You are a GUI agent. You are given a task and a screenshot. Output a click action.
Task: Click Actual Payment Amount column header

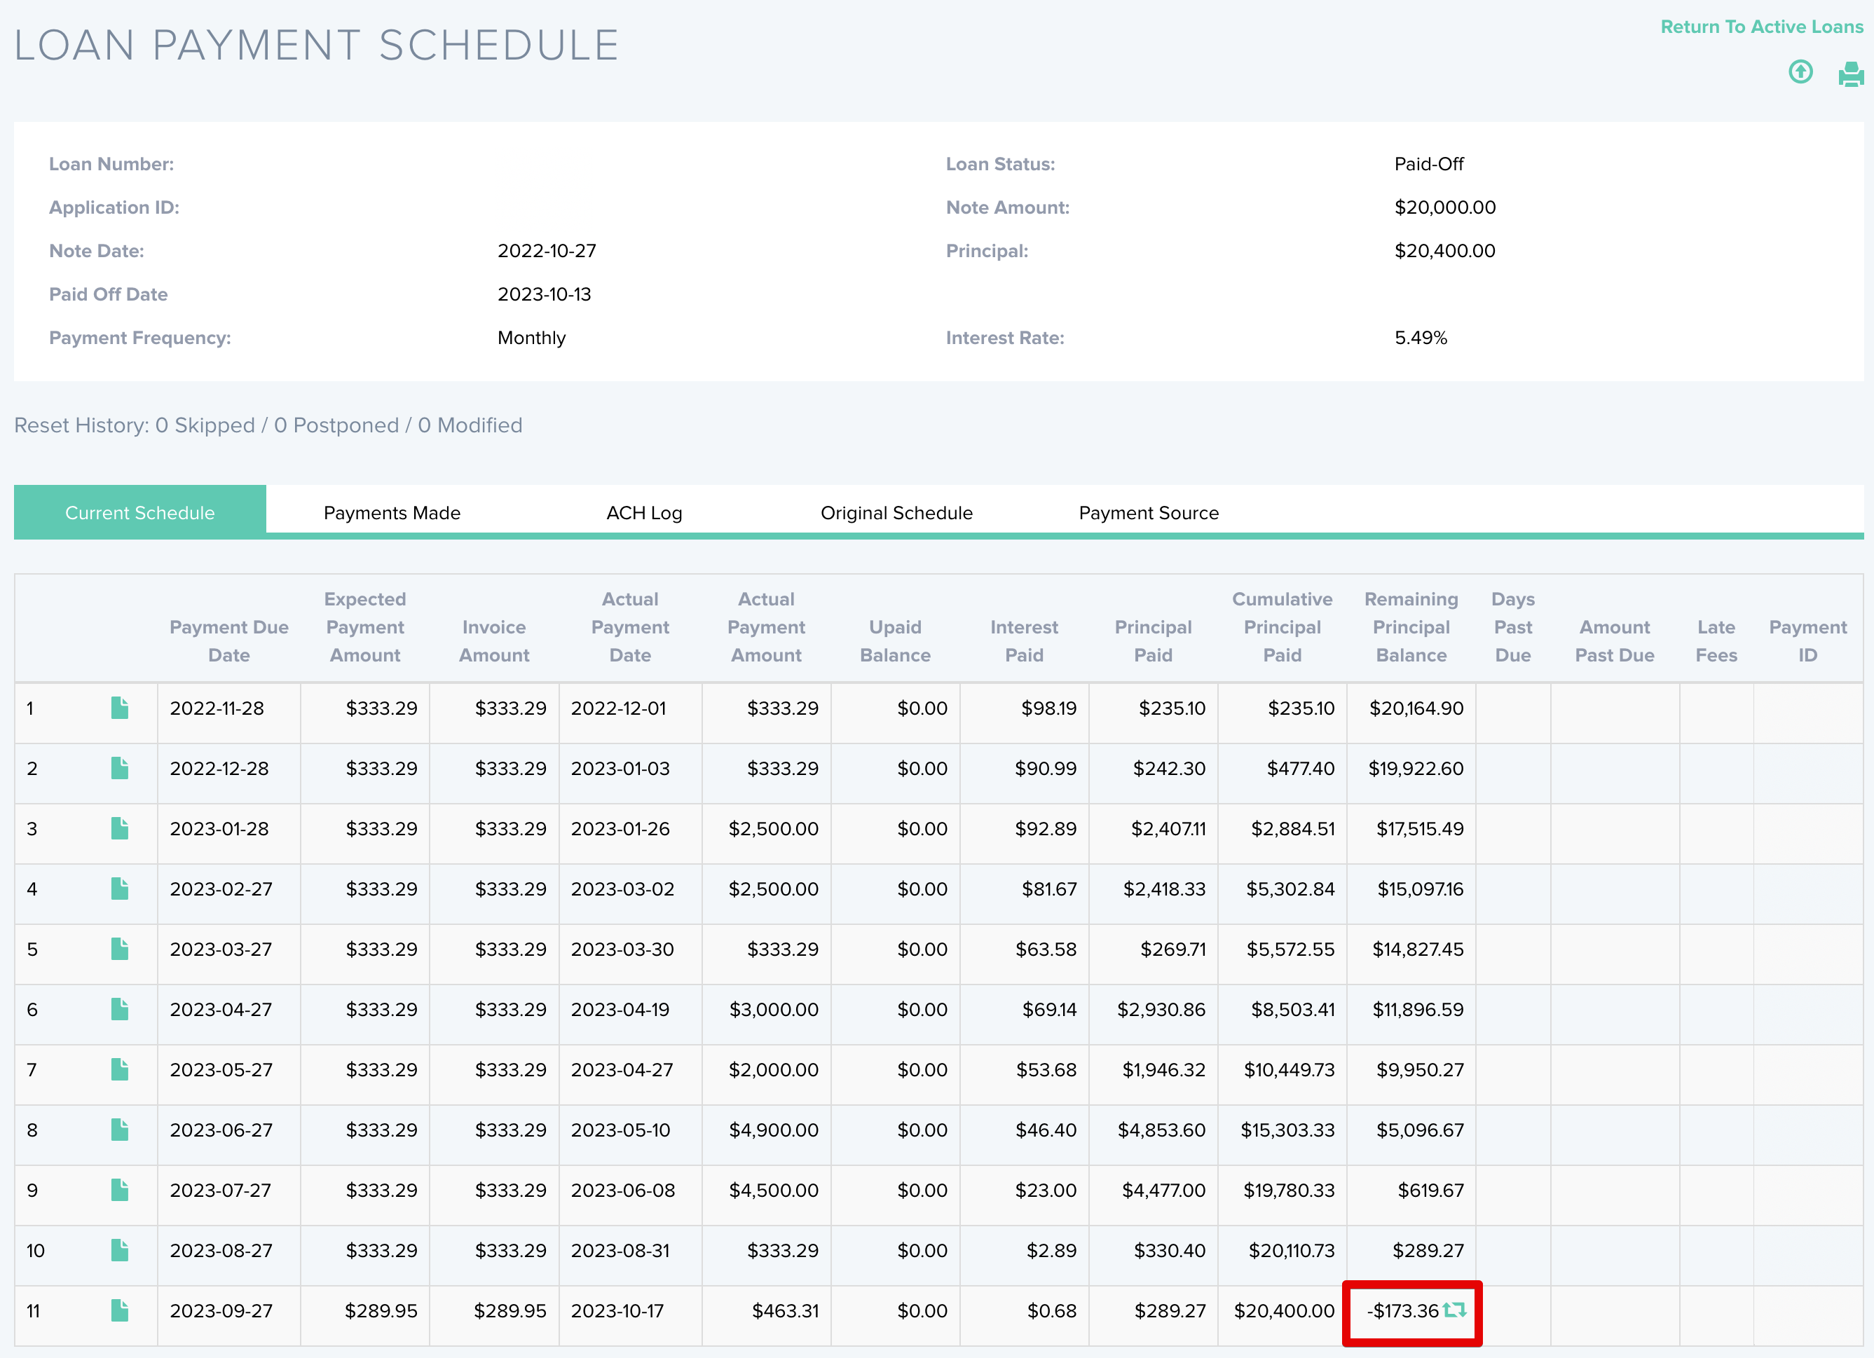[766, 627]
